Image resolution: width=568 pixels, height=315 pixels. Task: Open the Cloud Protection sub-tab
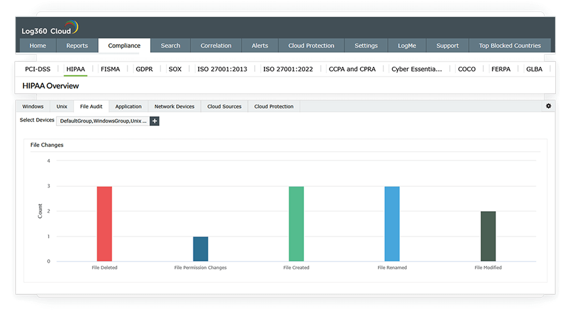click(274, 106)
